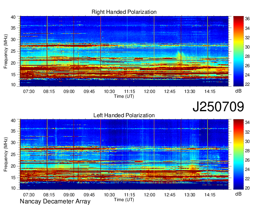The width and height of the screenshot is (254, 206).
Task: Click "Frequency (MHz)" axis label of bottom plot
Action: click(x=6, y=154)
